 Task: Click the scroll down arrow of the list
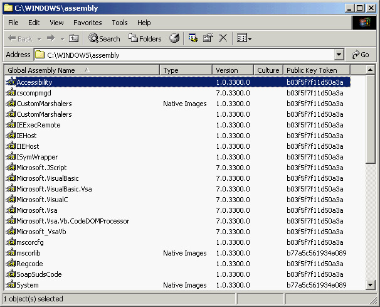371,286
